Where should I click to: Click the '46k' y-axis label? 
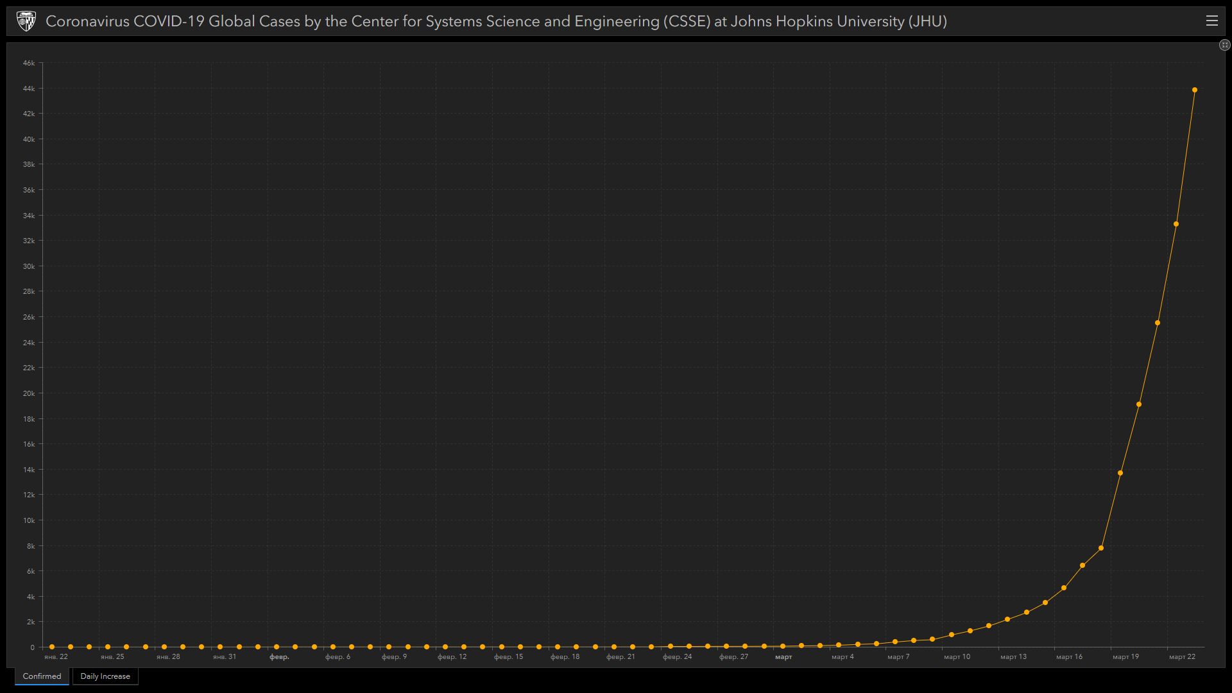coord(29,63)
